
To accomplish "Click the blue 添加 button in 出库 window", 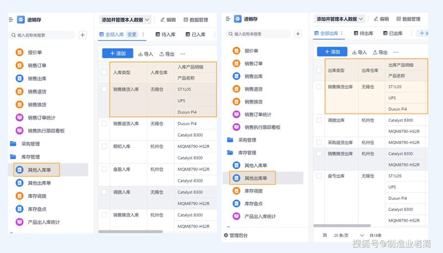I will point(332,51).
